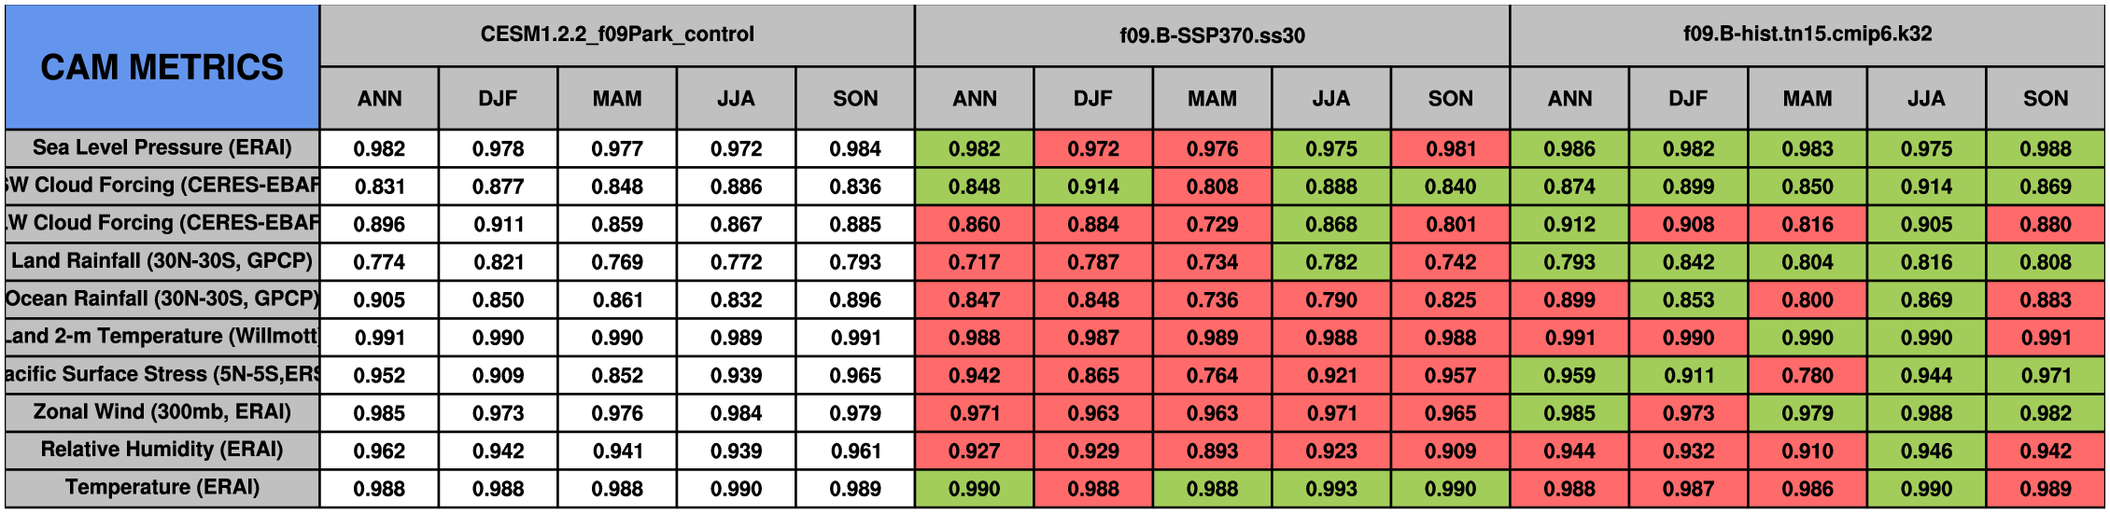Select the f09.B-SSP370.ss30 group header
The width and height of the screenshot is (2110, 514).
(1212, 35)
